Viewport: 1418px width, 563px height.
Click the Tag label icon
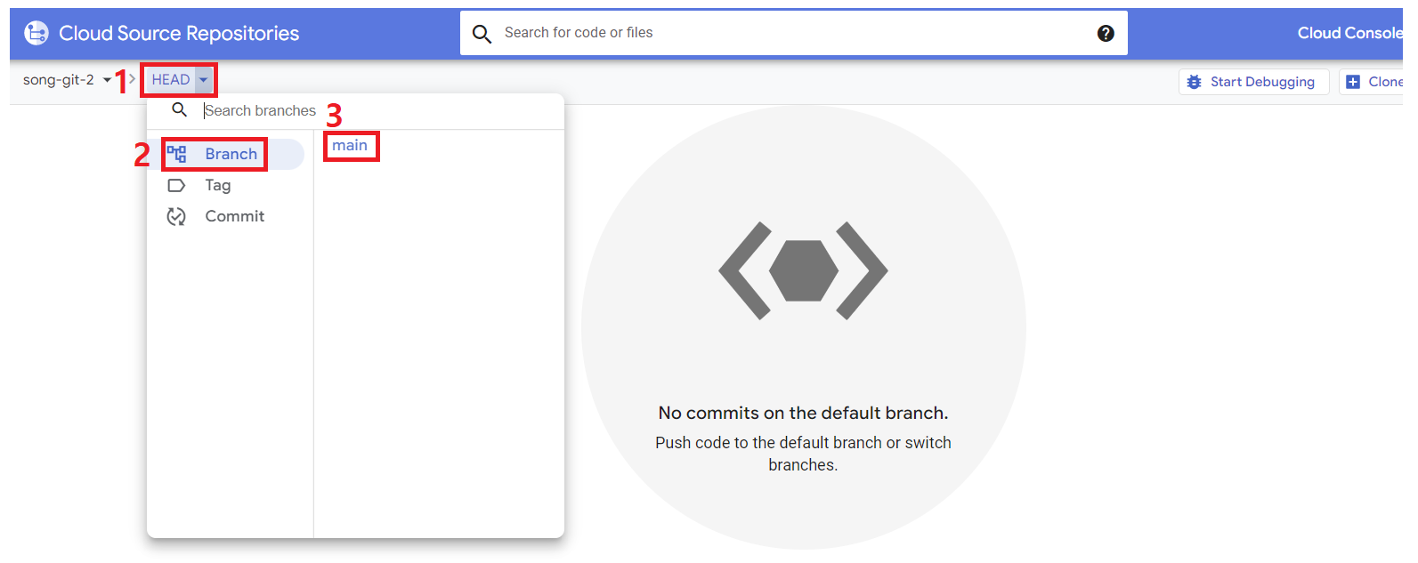[x=176, y=185]
